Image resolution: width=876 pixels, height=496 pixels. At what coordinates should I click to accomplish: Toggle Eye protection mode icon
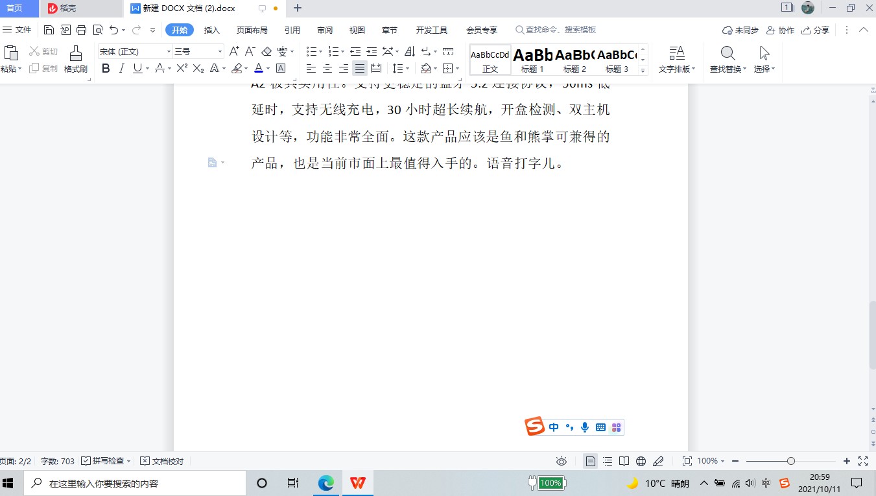tap(562, 462)
